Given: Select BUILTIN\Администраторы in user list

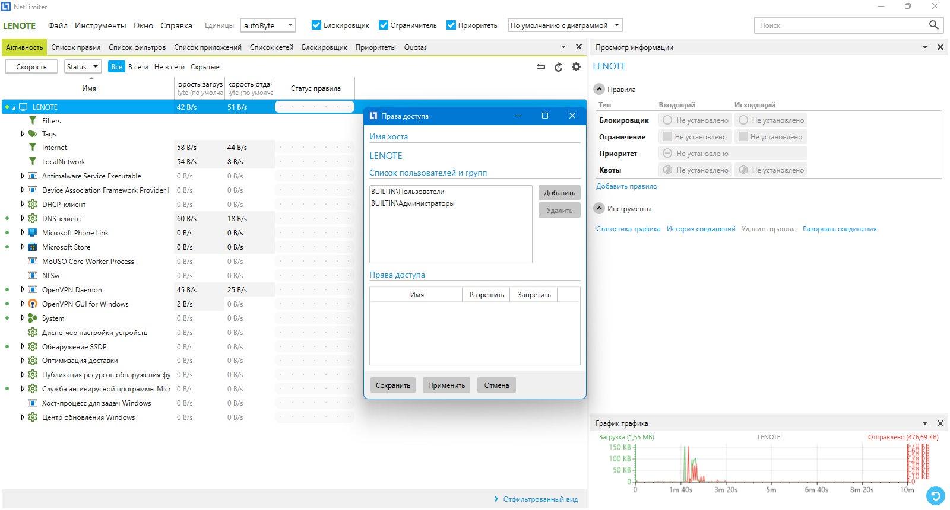Looking at the screenshot, I should tap(413, 203).
